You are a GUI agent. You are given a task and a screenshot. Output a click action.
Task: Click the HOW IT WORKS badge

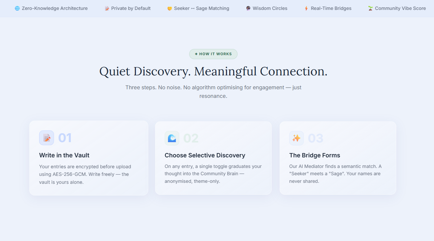(x=213, y=54)
